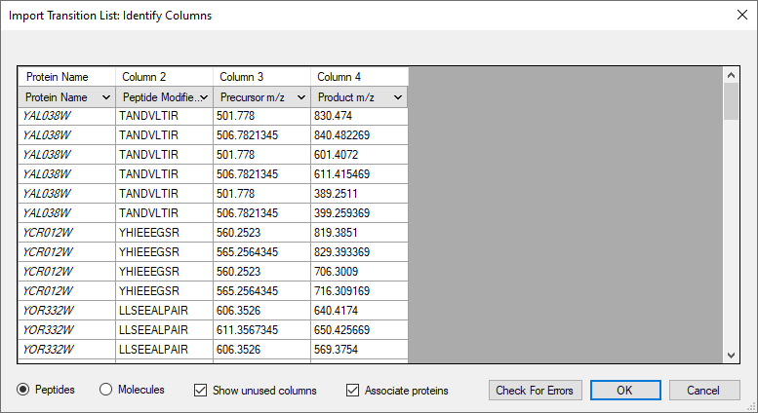Click the Column 2 header

[x=164, y=77]
